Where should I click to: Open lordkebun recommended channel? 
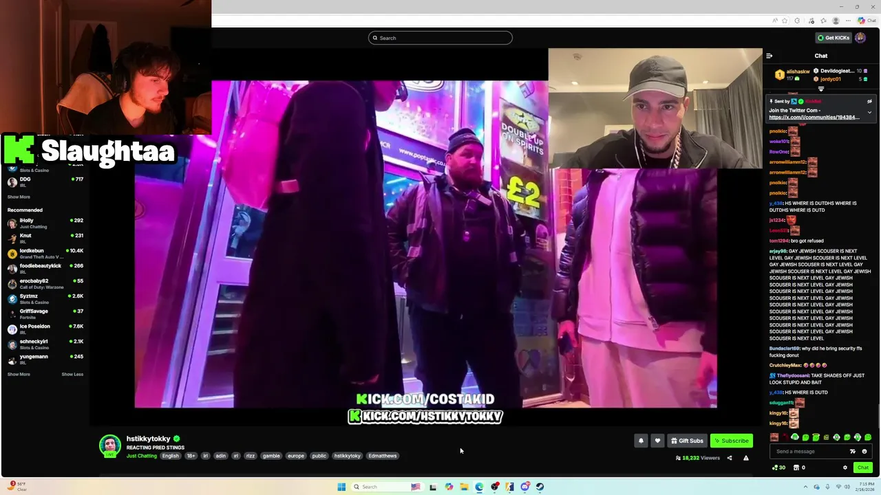[x=45, y=253]
